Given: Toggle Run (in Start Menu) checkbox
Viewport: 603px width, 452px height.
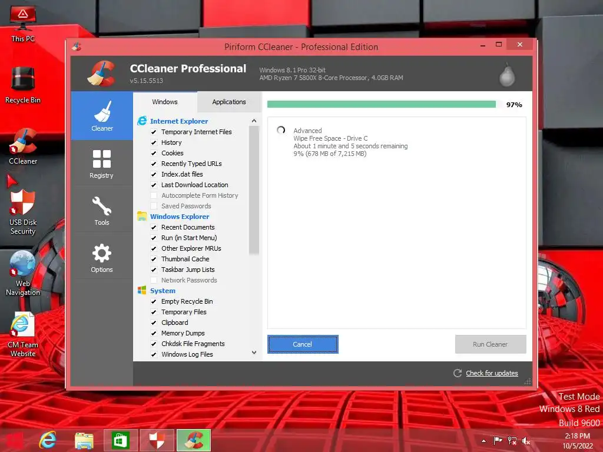Looking at the screenshot, I should pos(154,238).
